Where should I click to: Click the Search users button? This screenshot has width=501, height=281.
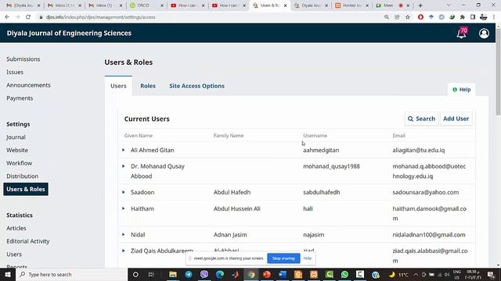tap(422, 119)
